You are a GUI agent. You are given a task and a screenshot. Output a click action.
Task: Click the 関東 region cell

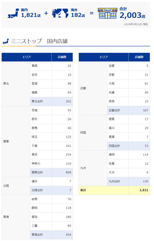pyautogui.click(x=16, y=141)
